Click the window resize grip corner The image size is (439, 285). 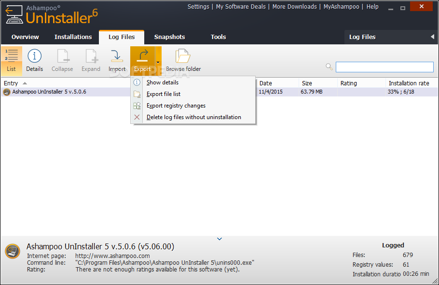[435, 281]
